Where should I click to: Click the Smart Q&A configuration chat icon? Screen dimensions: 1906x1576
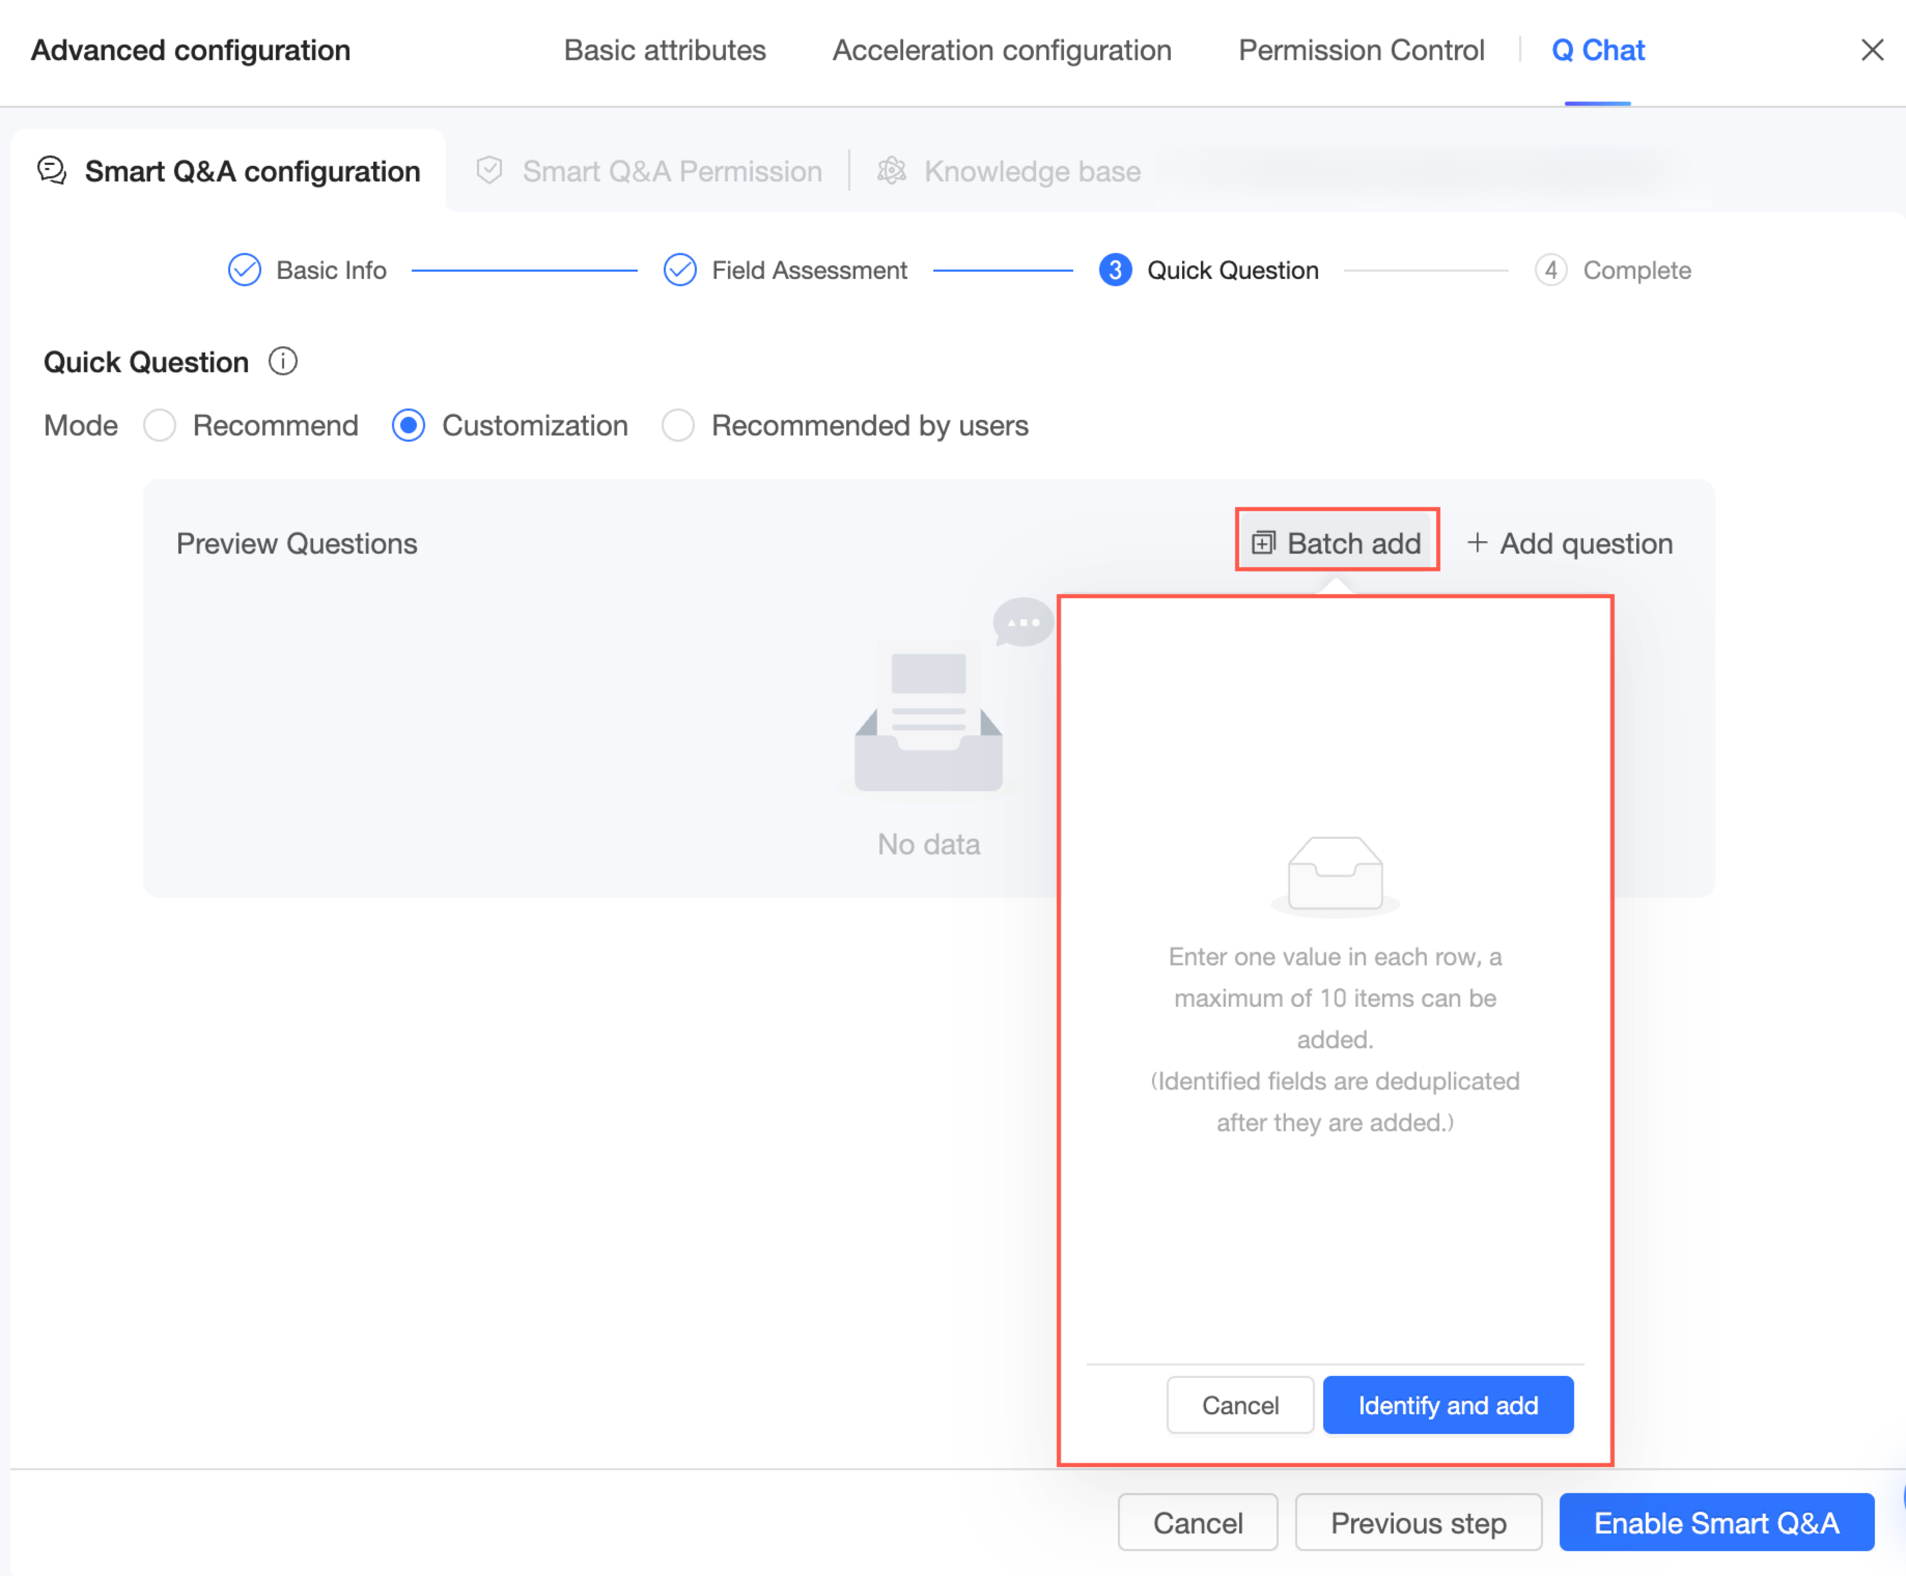coord(52,171)
